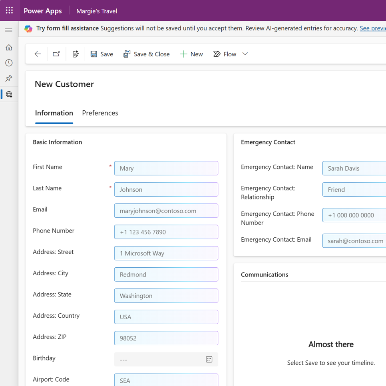Click the Power Apps title
This screenshot has width=386, height=386.
[x=43, y=11]
